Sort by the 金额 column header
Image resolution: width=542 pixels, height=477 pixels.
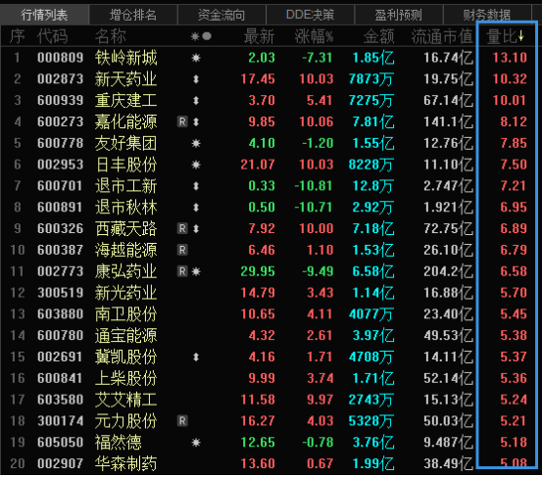(x=379, y=36)
